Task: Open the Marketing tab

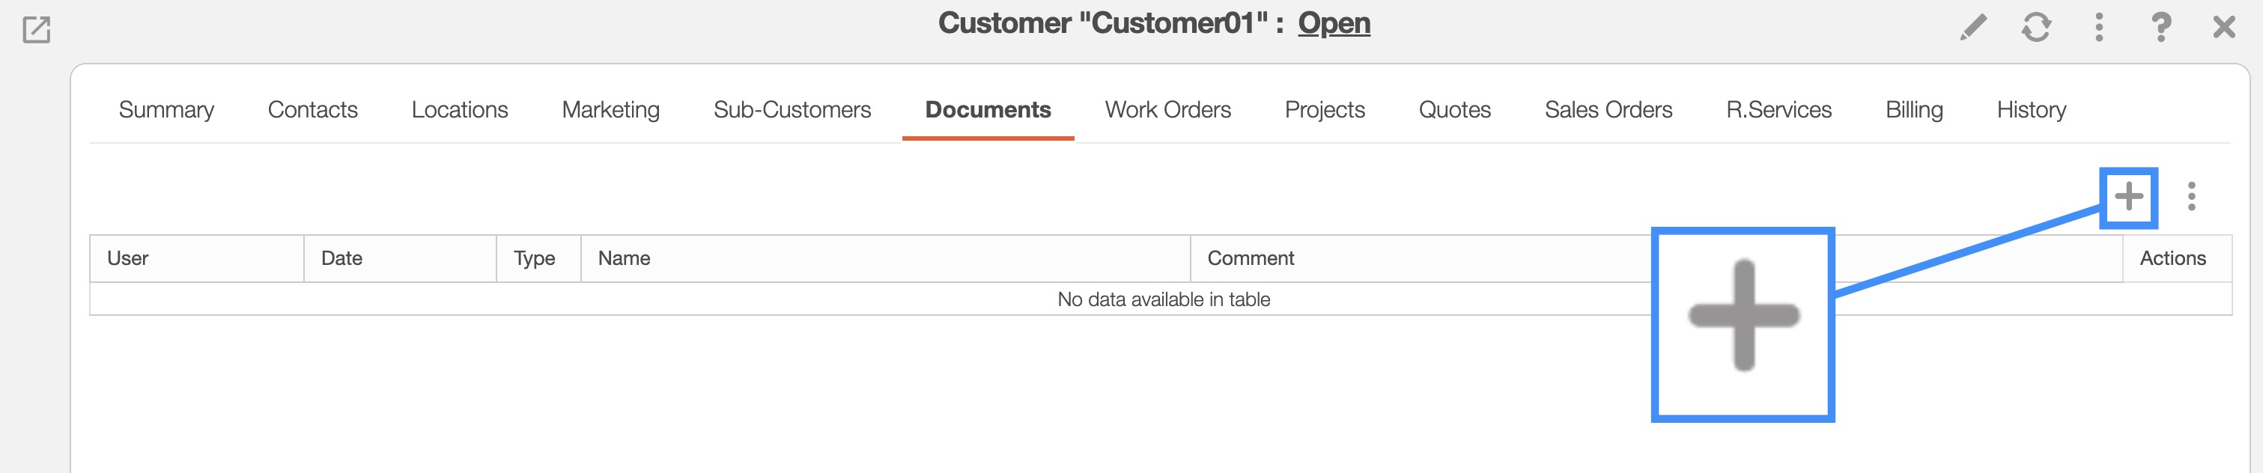Action: tap(610, 110)
